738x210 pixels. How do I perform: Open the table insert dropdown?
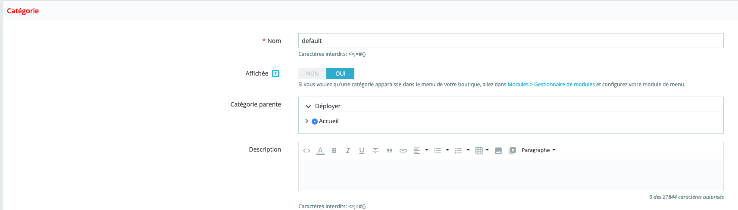pos(487,150)
